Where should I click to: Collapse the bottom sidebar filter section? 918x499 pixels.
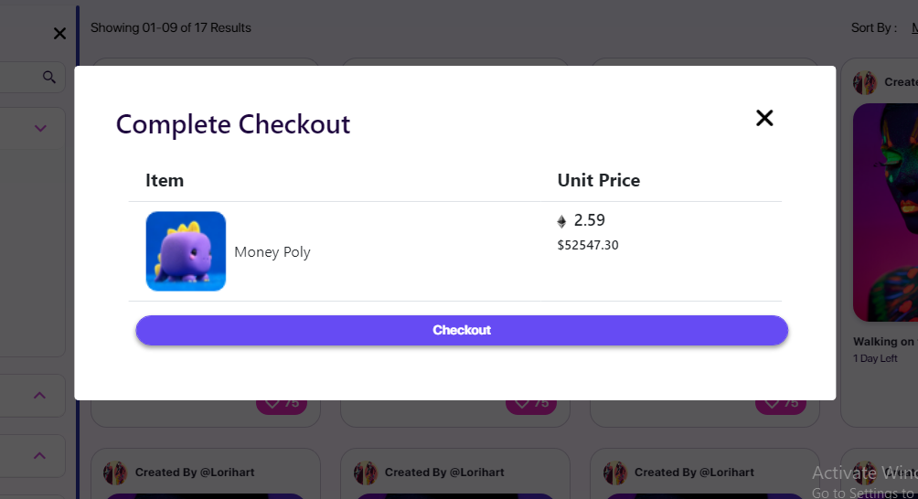[x=39, y=455]
